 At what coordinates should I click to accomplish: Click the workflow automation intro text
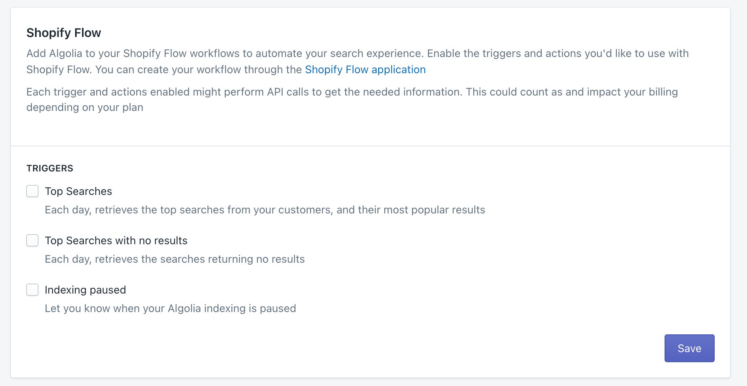[357, 61]
